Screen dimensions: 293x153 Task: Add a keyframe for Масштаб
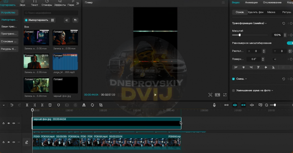tap(291, 35)
